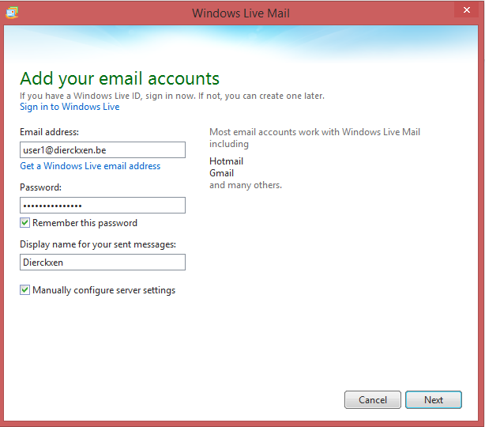Focus the Password input box

pyautogui.click(x=103, y=205)
